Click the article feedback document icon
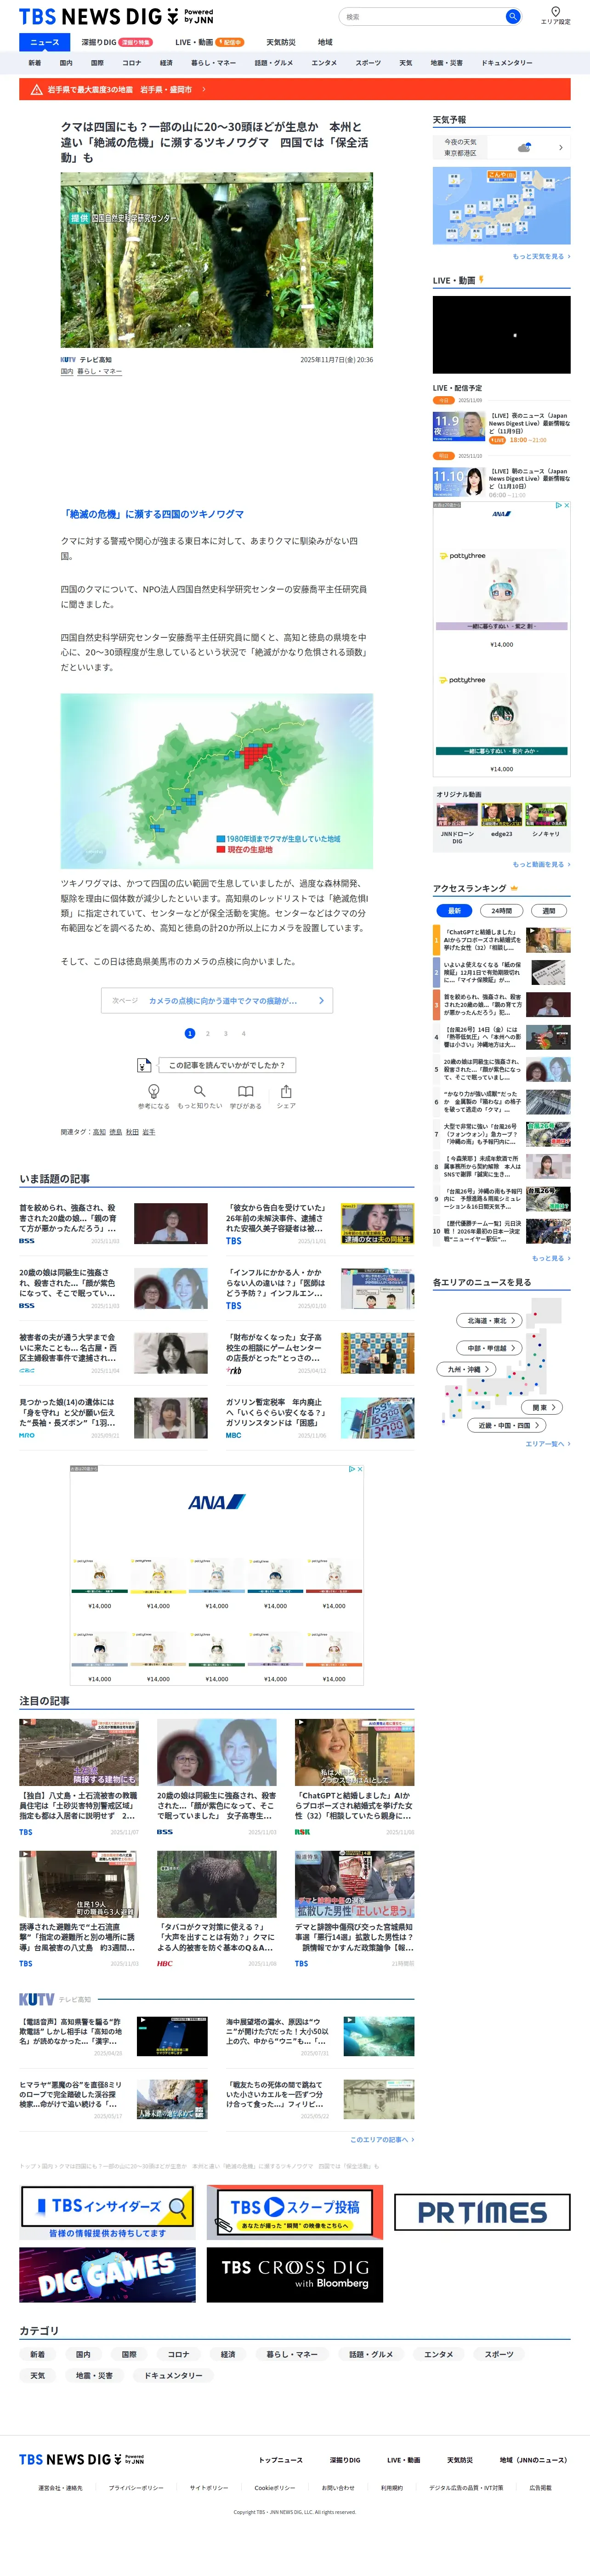The width and height of the screenshot is (590, 2576). click(x=144, y=1065)
